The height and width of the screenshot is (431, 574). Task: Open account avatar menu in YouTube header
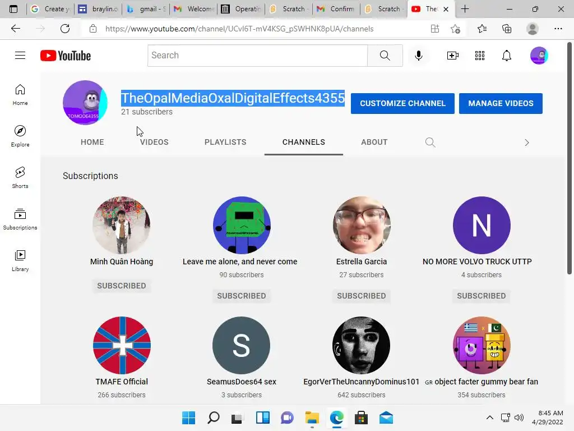539,56
